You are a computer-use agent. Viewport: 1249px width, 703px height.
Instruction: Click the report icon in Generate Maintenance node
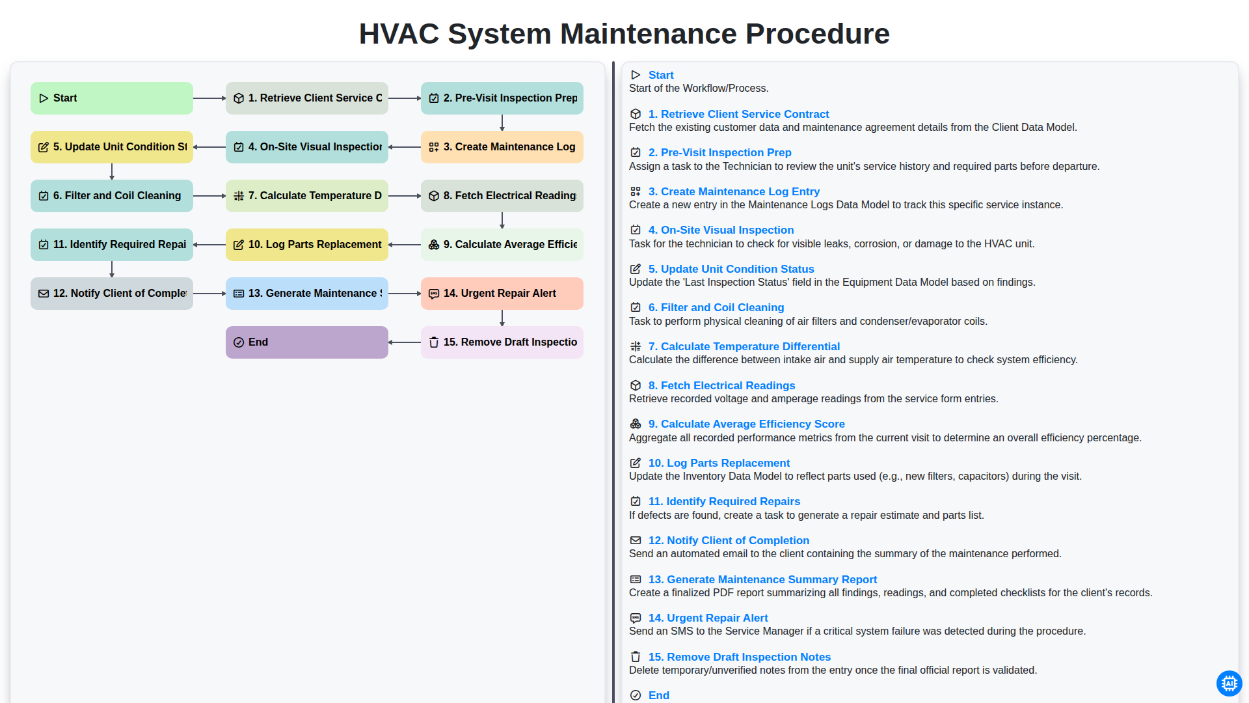coord(239,294)
